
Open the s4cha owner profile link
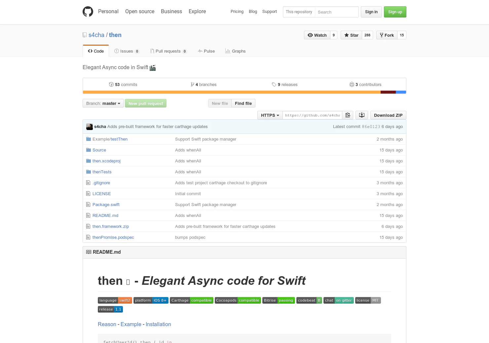click(96, 35)
